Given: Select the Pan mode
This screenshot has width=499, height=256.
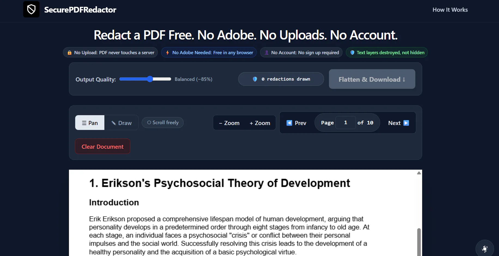Looking at the screenshot, I should [x=90, y=123].
